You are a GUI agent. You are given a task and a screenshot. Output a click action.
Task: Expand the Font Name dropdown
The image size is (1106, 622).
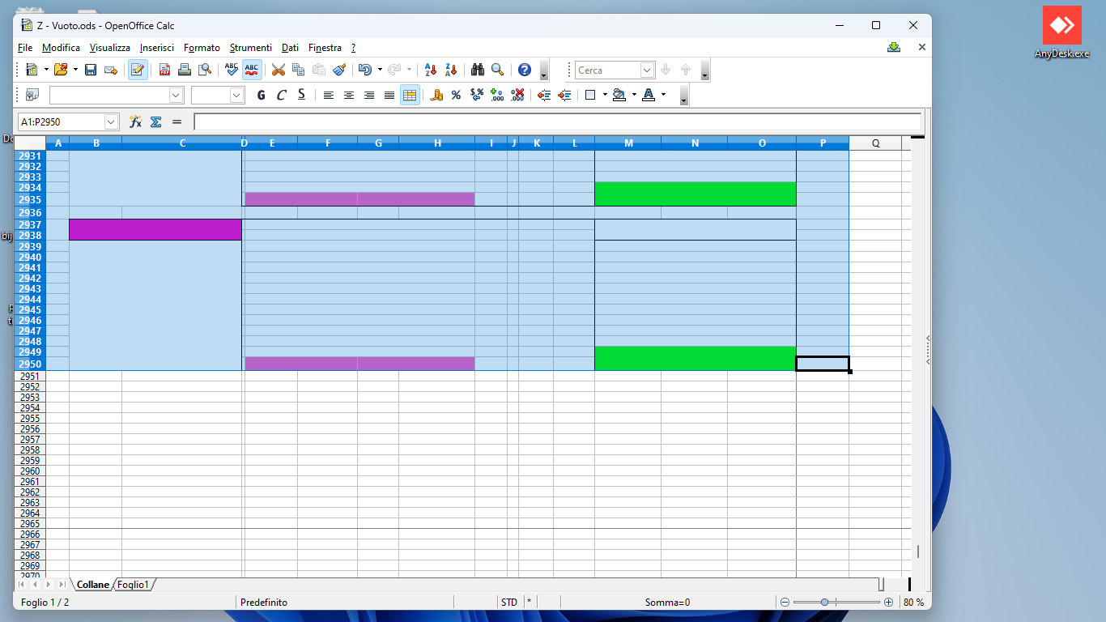click(x=177, y=95)
